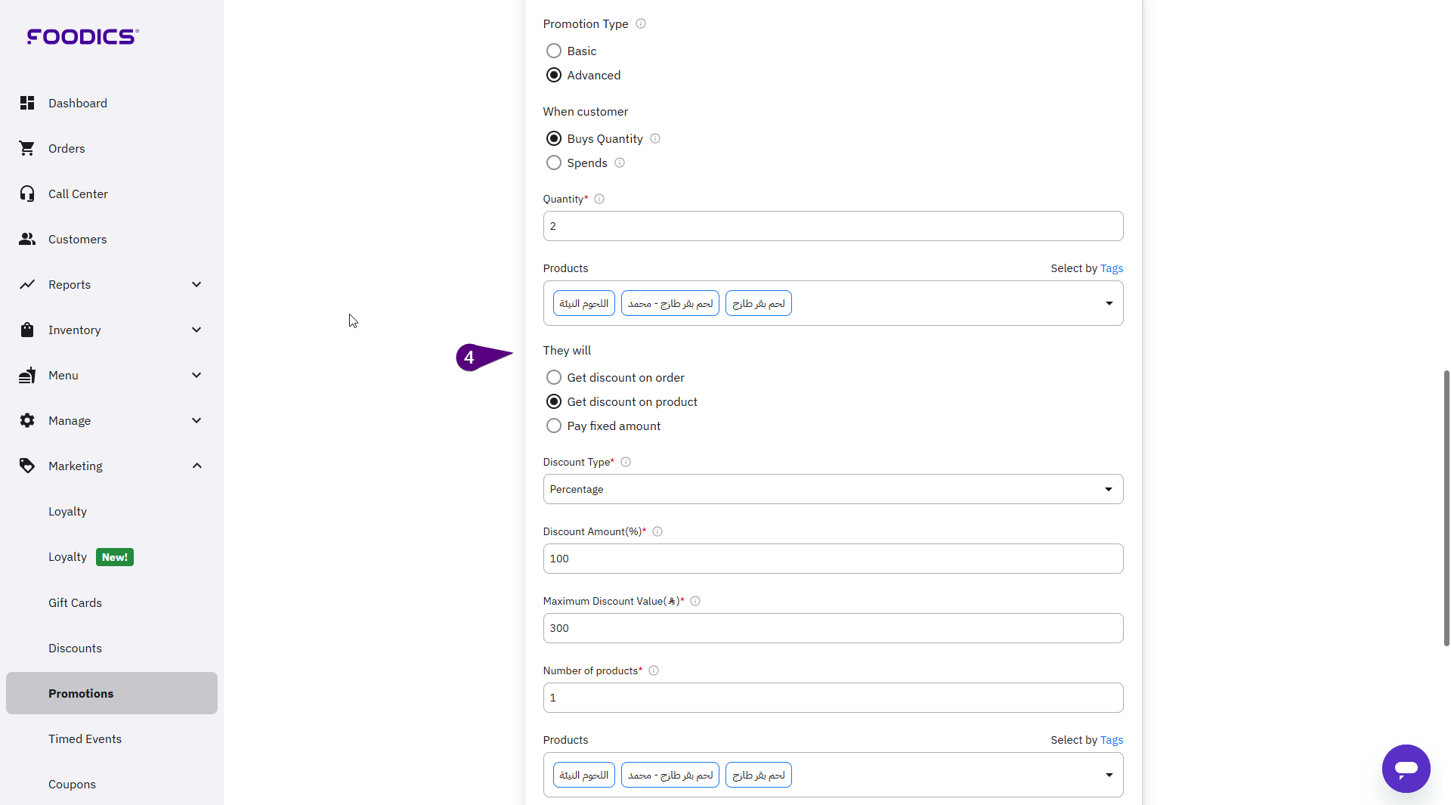
Task: Go to Coupons in the sidebar
Action: tap(72, 784)
